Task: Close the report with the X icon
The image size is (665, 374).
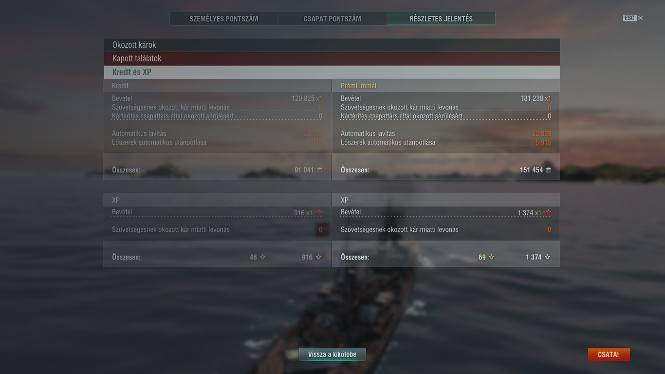Action: (641, 18)
